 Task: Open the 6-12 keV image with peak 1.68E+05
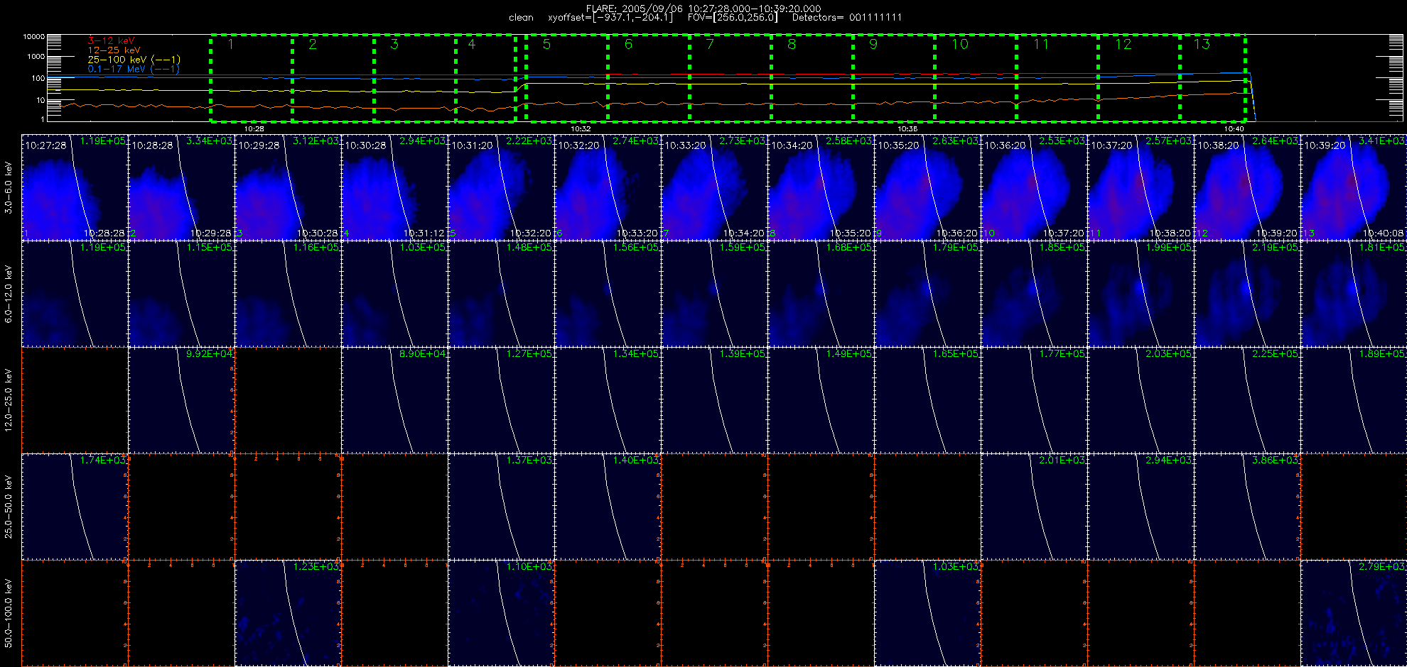click(821, 294)
